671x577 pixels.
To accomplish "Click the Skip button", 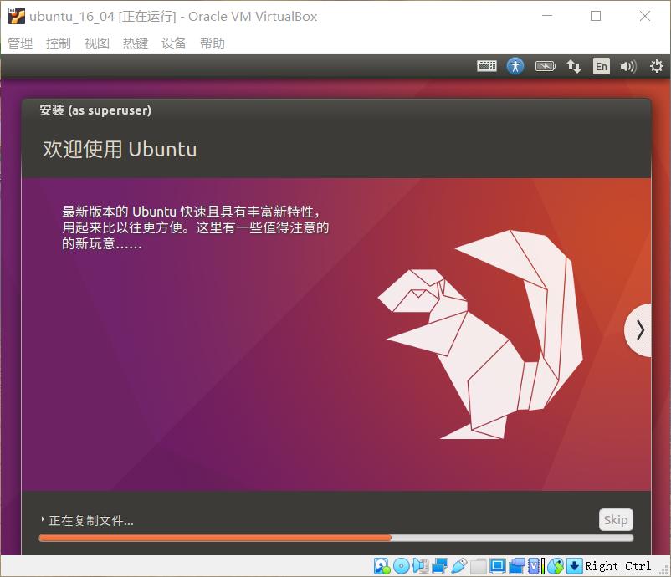I will coord(616,519).
